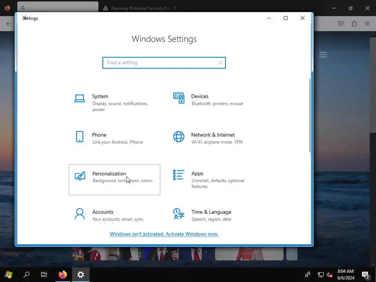The image size is (376, 282).
Task: Click the taskbar Search magnifier
Action: 26,275
